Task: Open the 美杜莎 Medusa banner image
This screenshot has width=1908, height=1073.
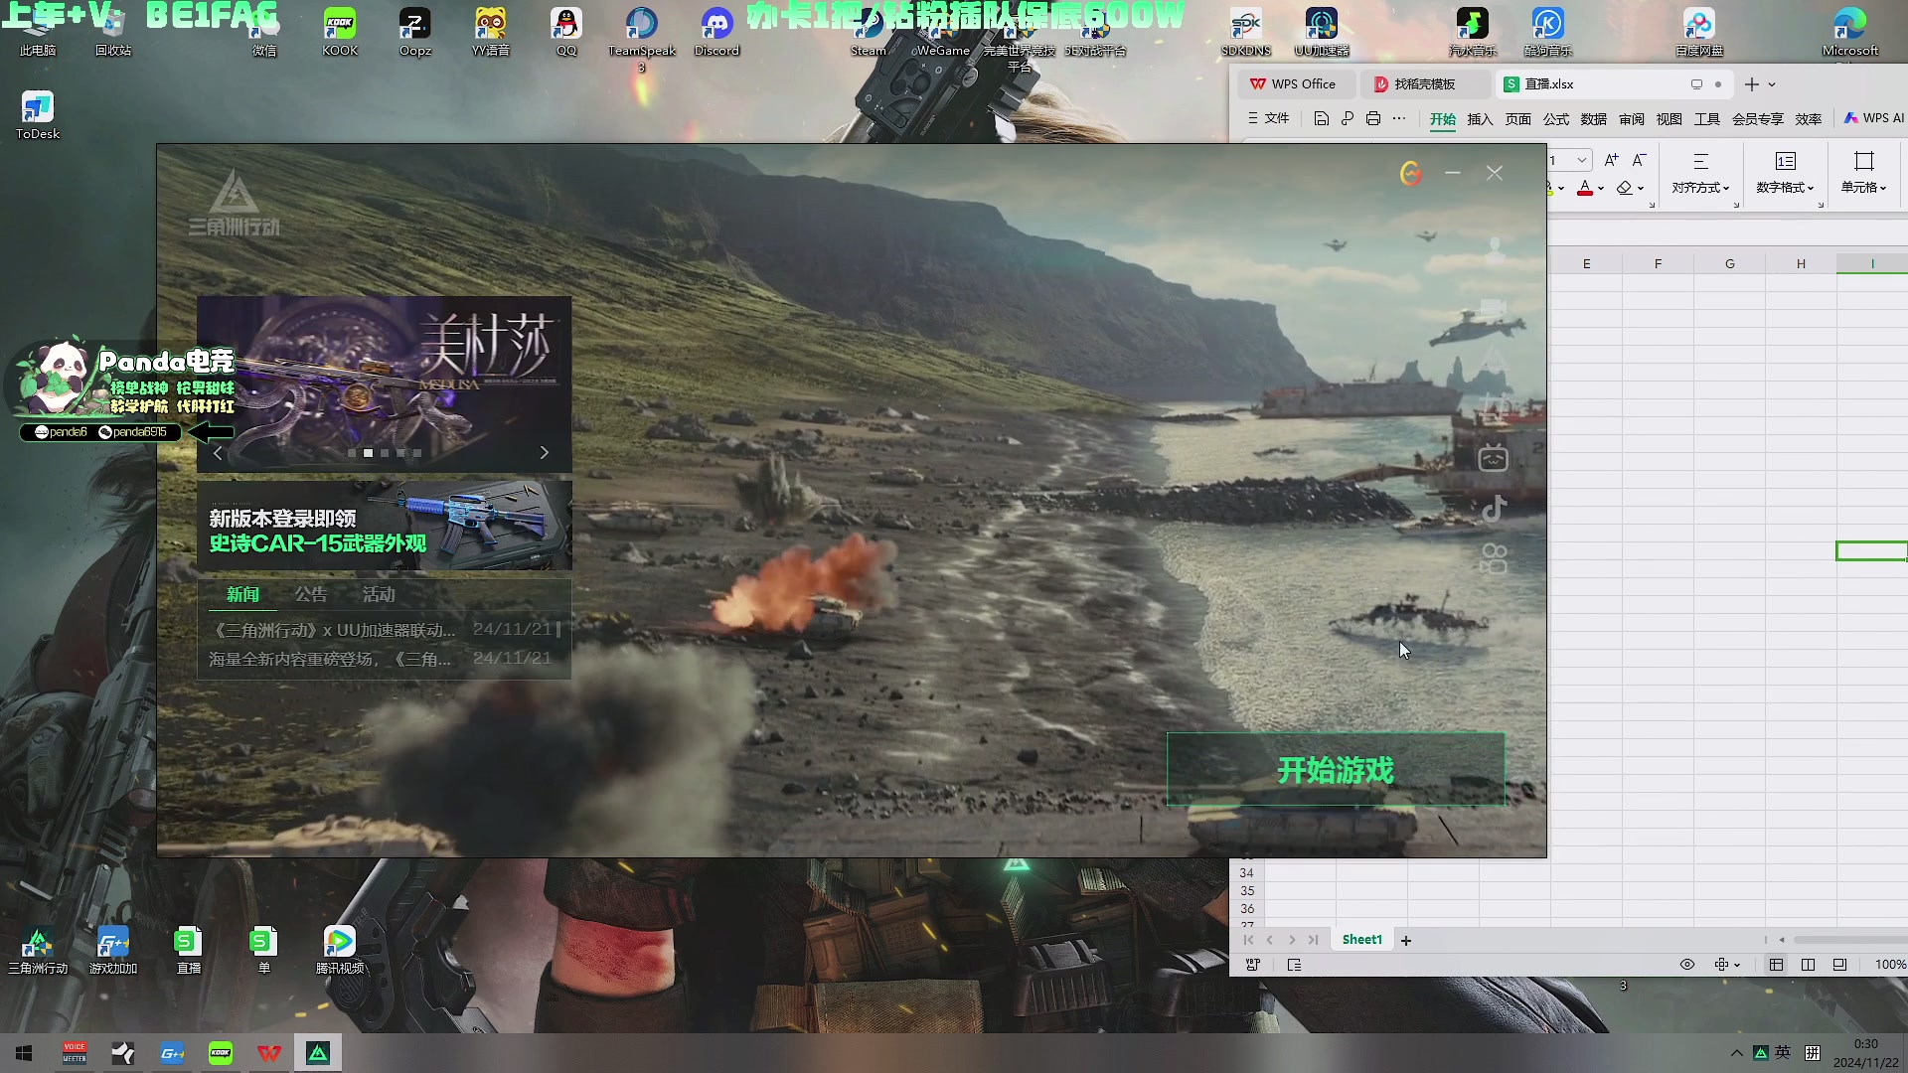Action: 385,383
